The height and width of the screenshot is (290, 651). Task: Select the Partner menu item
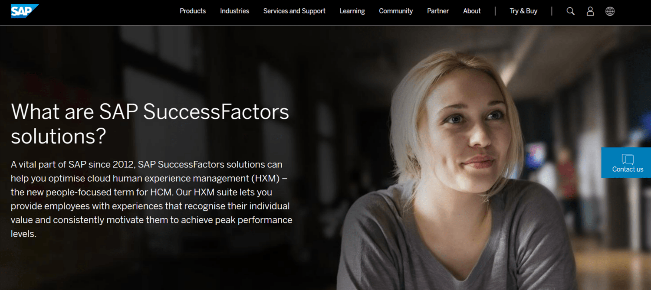coord(438,11)
